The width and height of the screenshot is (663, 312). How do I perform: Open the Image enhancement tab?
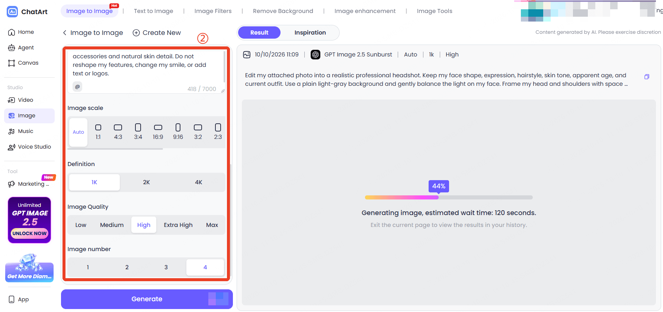[365, 11]
